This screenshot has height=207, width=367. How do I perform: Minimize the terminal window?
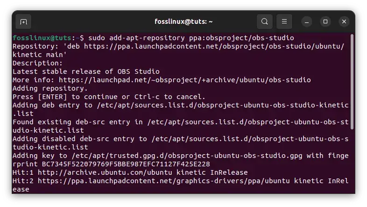[307, 22]
